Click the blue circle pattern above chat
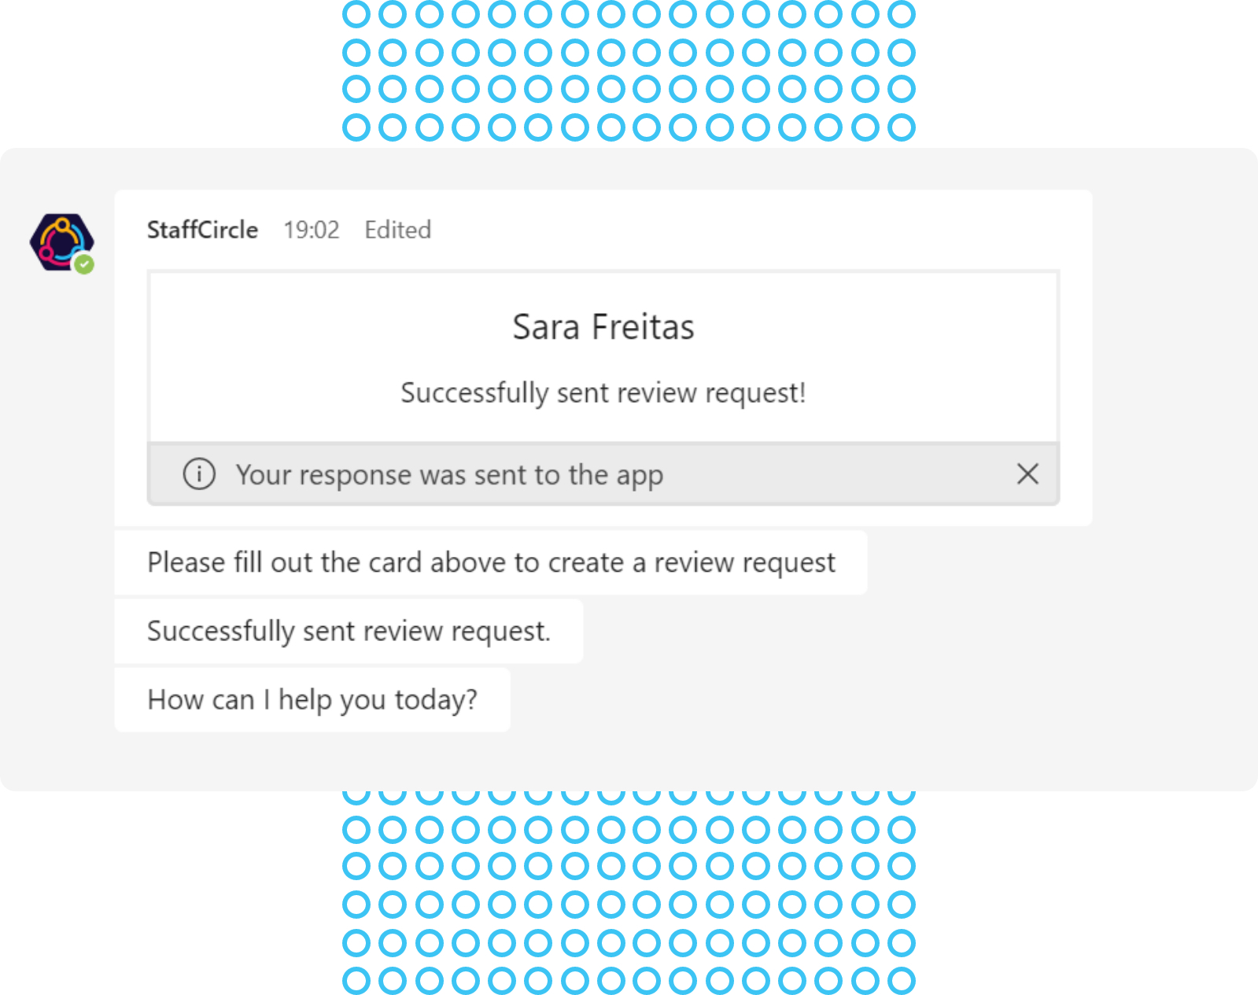This screenshot has width=1258, height=995. [x=629, y=71]
